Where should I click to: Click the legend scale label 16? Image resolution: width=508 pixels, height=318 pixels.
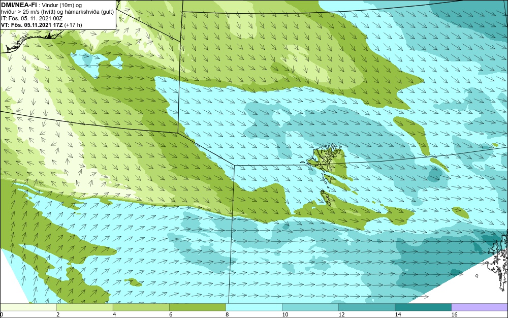pos(454,314)
